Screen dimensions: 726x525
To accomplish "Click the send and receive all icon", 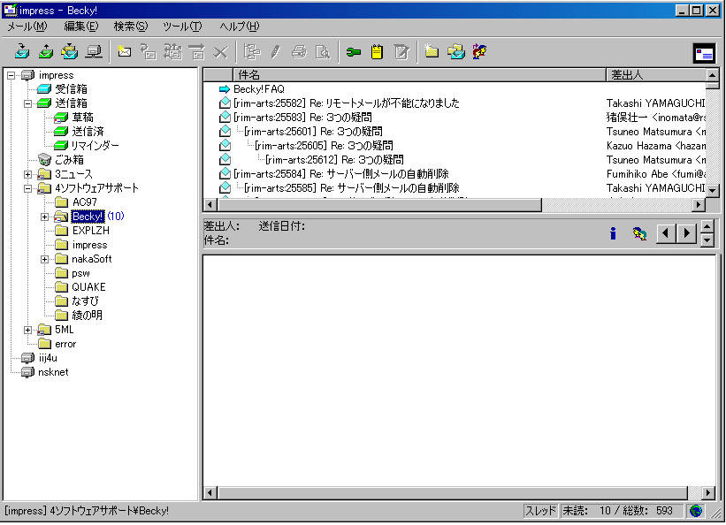I will [x=70, y=51].
